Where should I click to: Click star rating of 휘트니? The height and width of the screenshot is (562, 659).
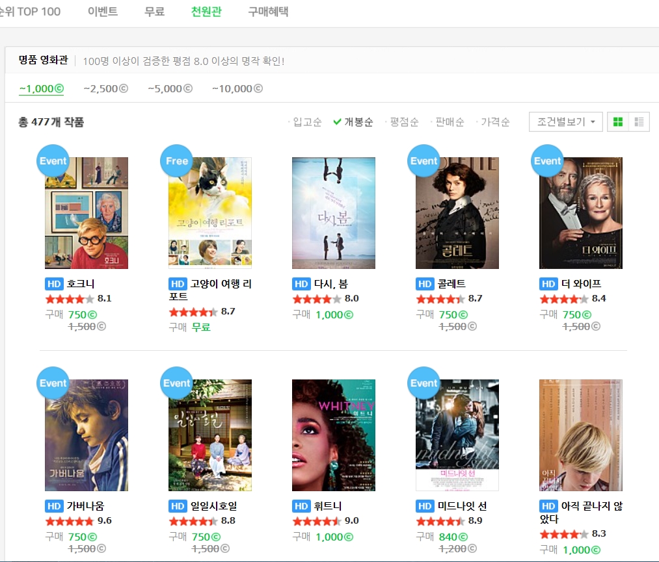click(316, 521)
